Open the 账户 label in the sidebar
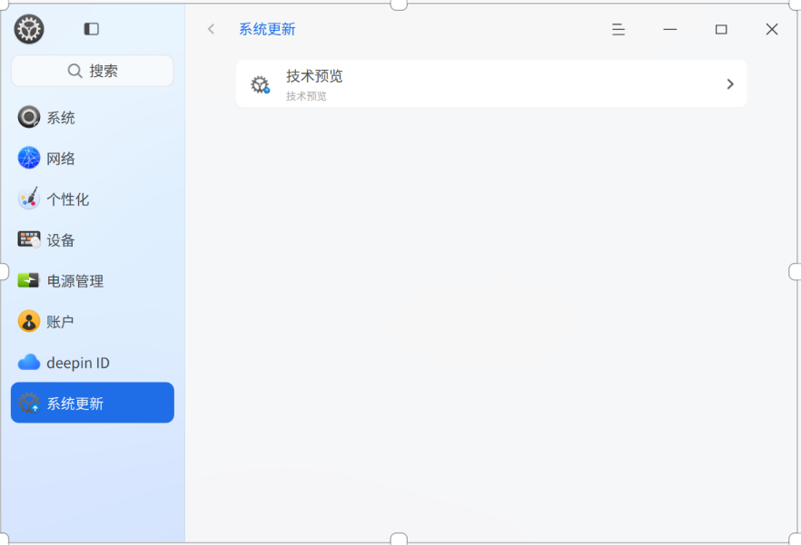This screenshot has width=801, height=545. pos(60,322)
